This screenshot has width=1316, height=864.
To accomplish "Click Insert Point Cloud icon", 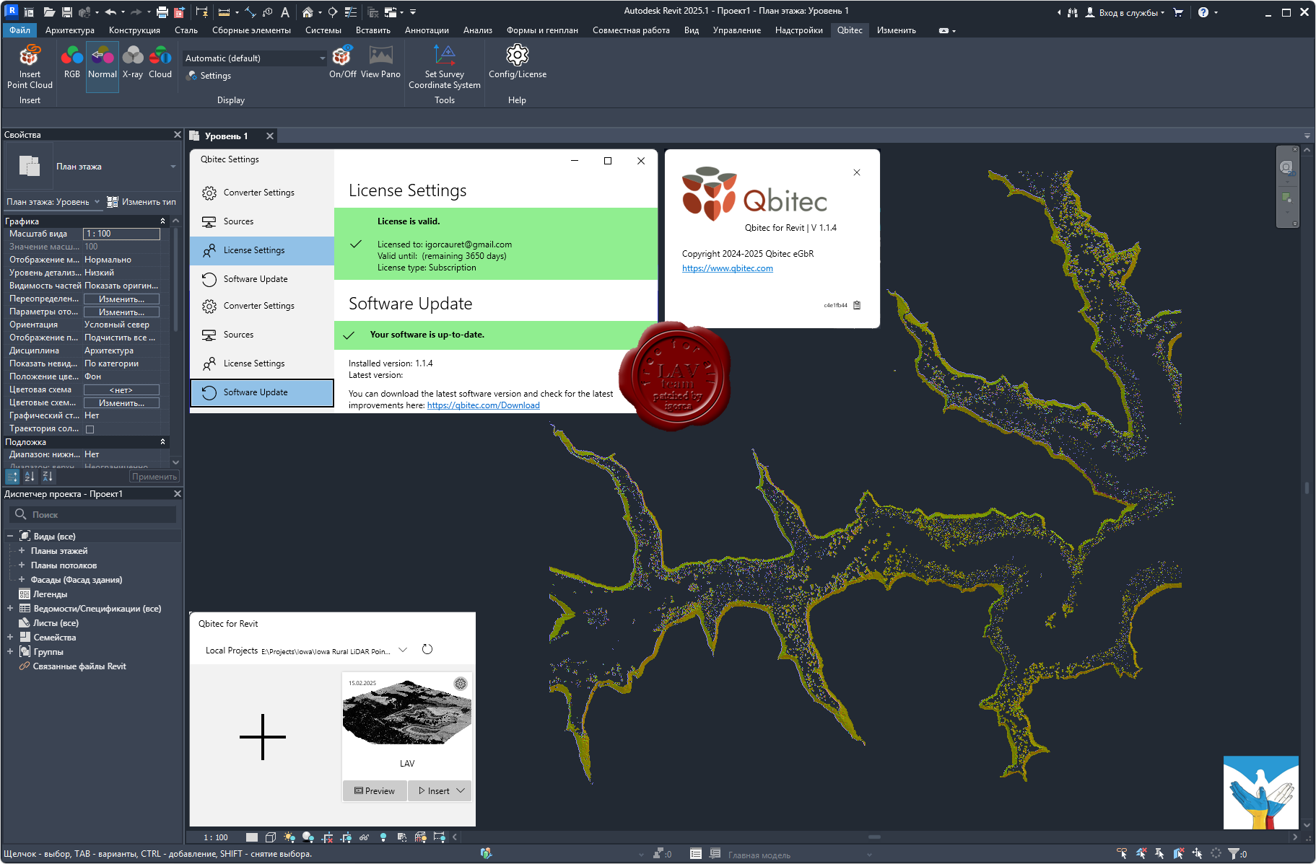I will click(x=30, y=56).
